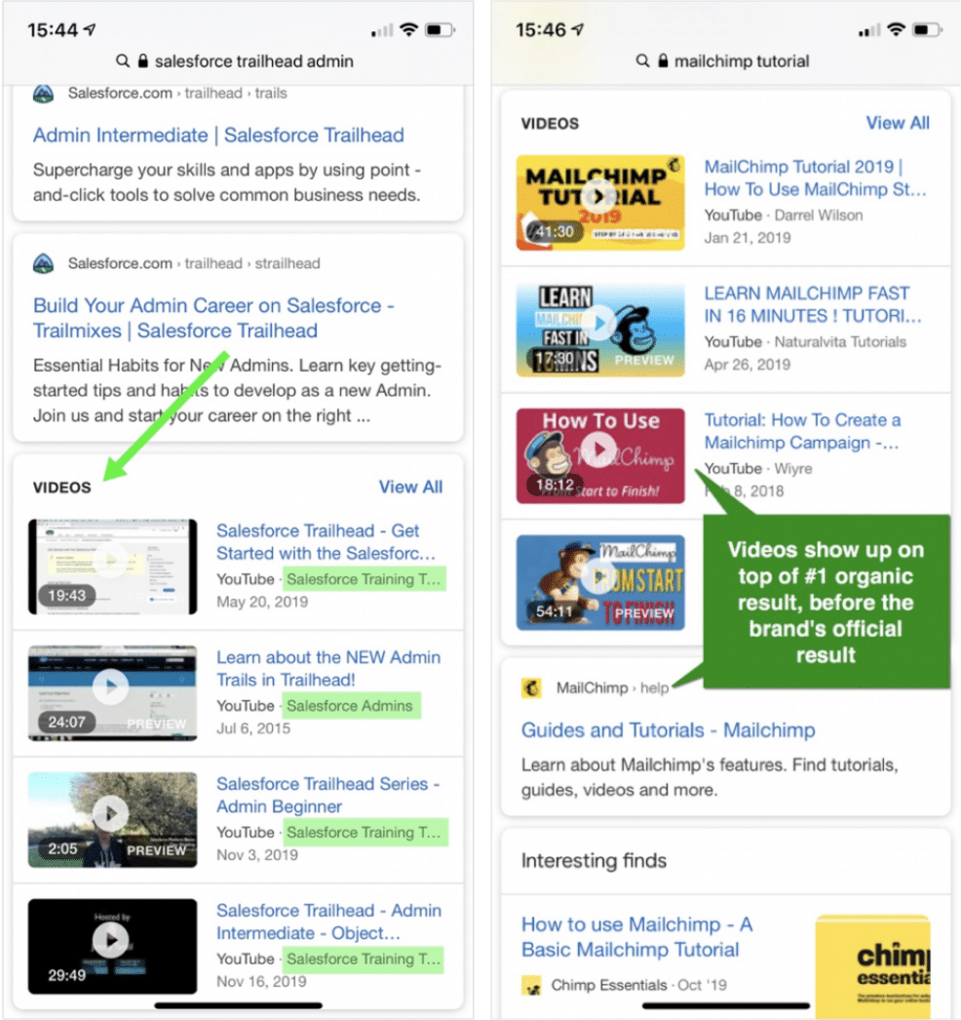Tap Salesforce Training channel under Admin Beginner
Image resolution: width=961 pixels, height=1020 pixels.
point(365,833)
